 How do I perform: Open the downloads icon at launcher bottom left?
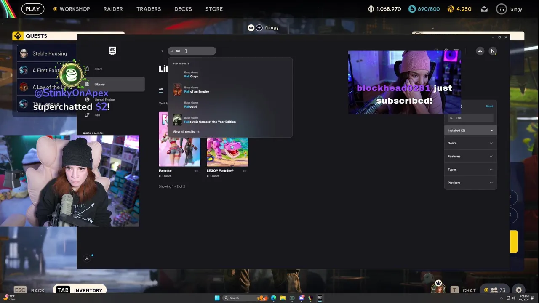[87, 258]
